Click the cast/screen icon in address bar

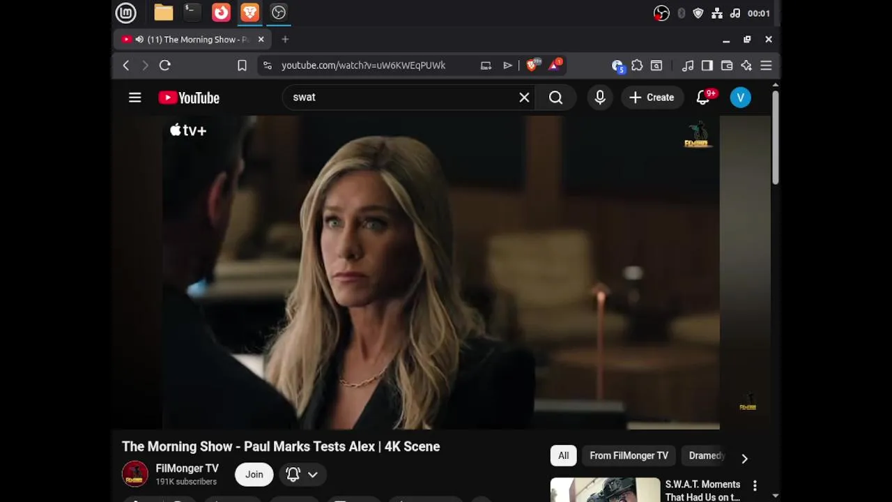[x=486, y=66]
